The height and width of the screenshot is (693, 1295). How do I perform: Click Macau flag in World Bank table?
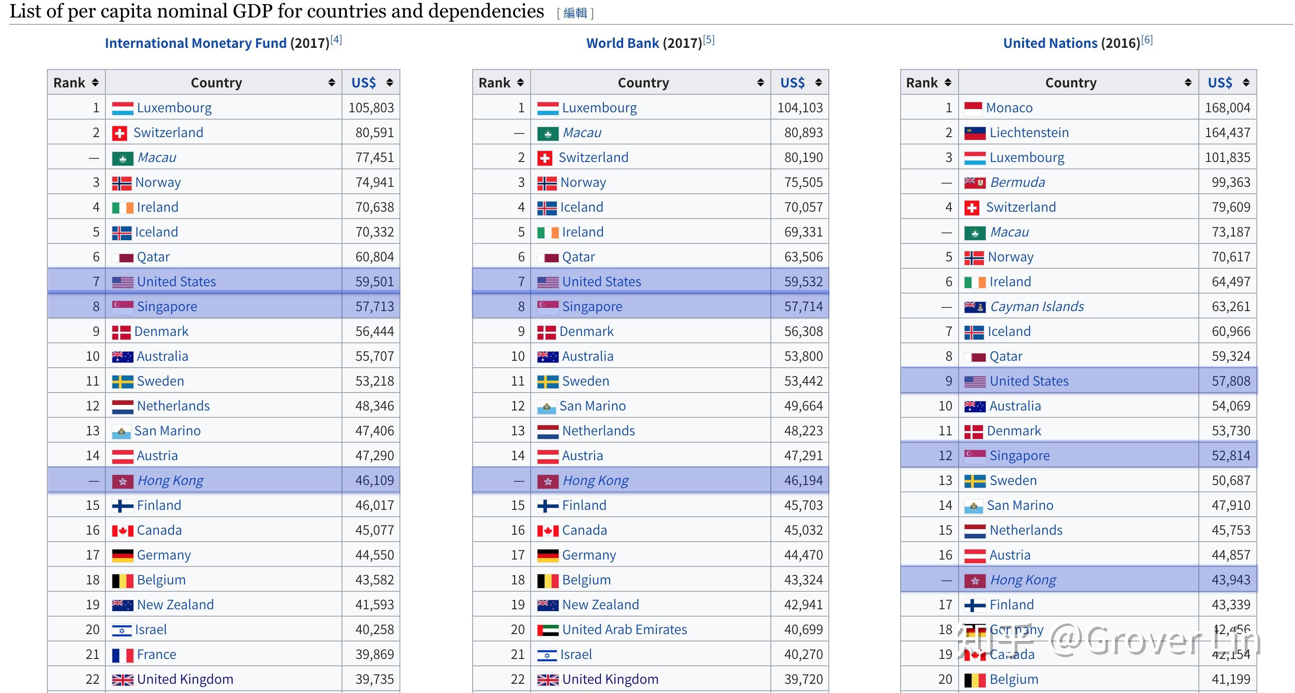[548, 133]
